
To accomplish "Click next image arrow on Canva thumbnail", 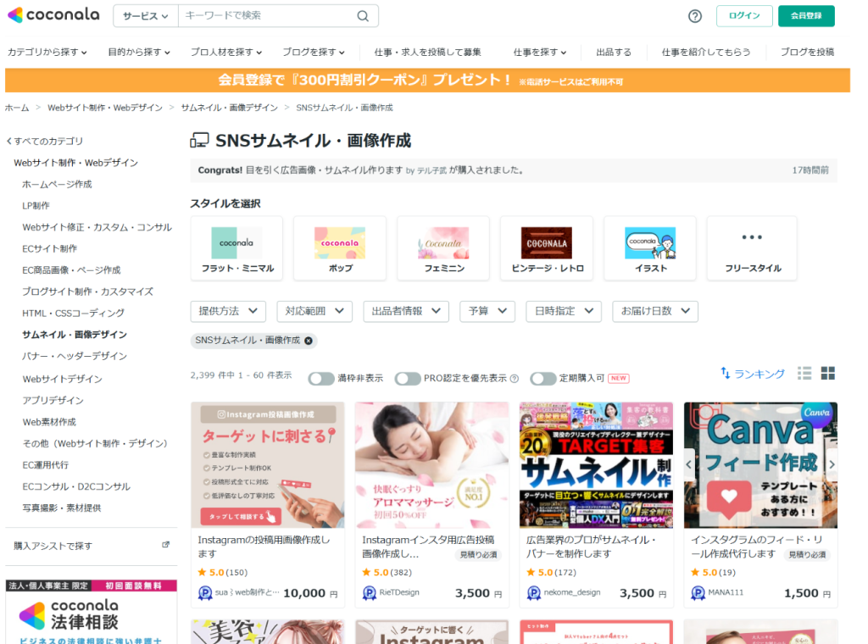I will coord(832,464).
